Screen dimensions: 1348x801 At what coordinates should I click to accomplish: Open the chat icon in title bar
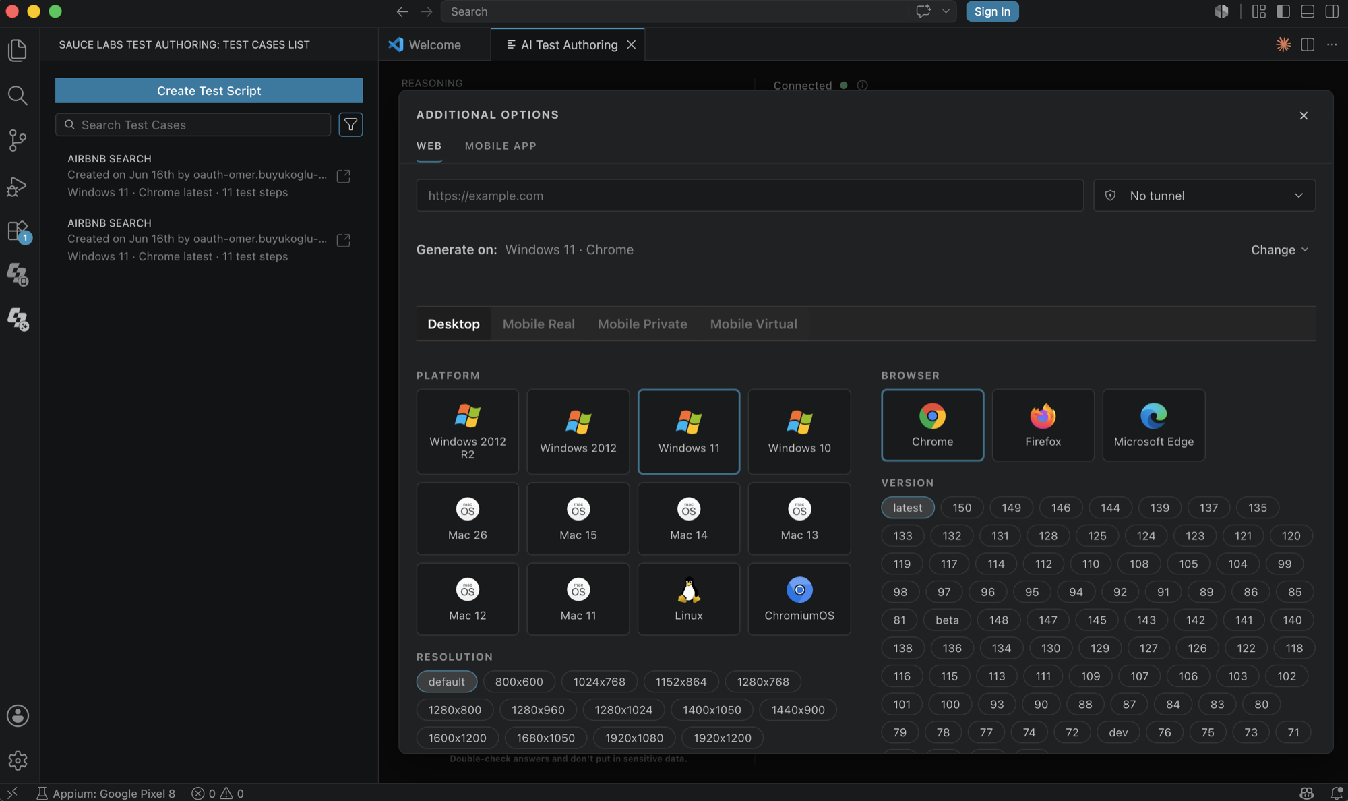(x=923, y=11)
